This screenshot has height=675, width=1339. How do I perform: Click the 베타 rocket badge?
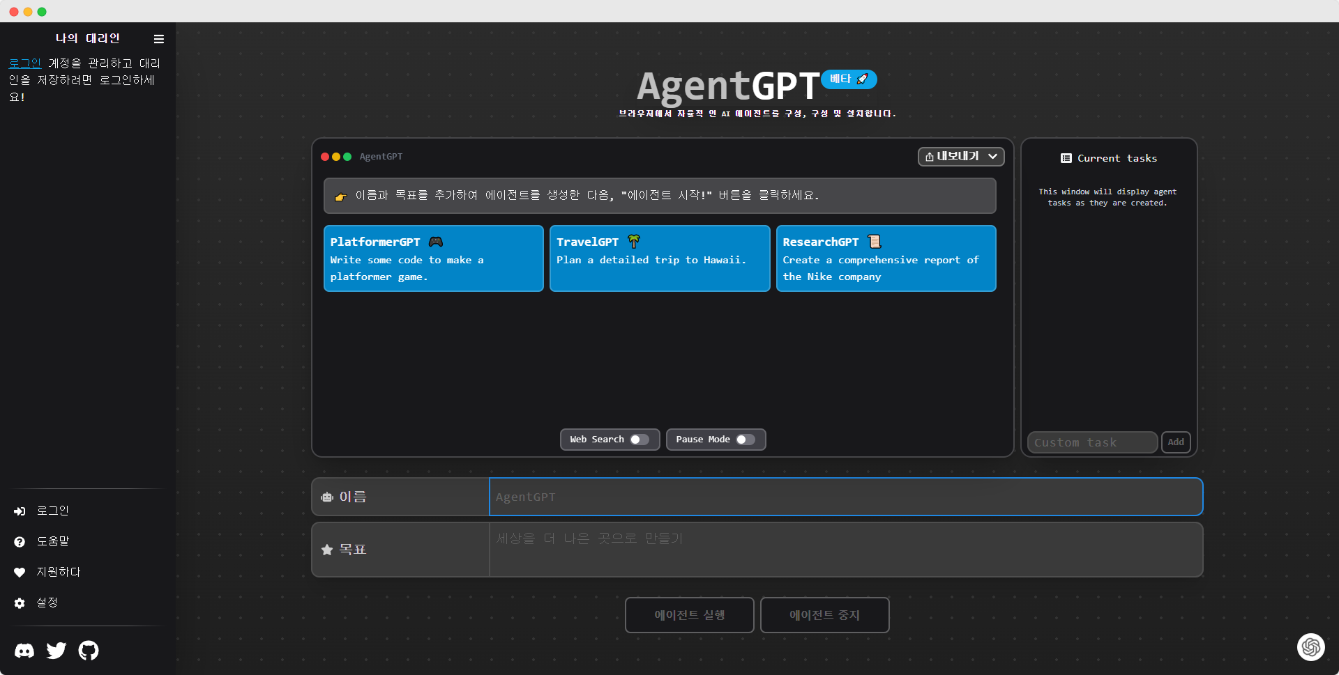[849, 79]
